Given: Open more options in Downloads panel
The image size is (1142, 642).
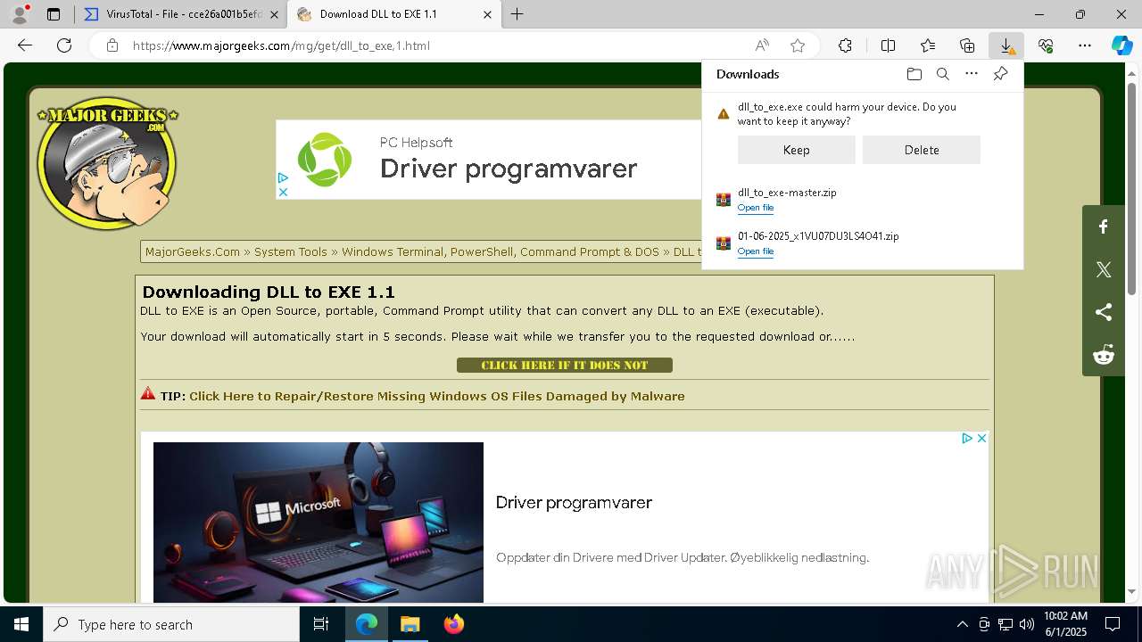Looking at the screenshot, I should point(972,74).
